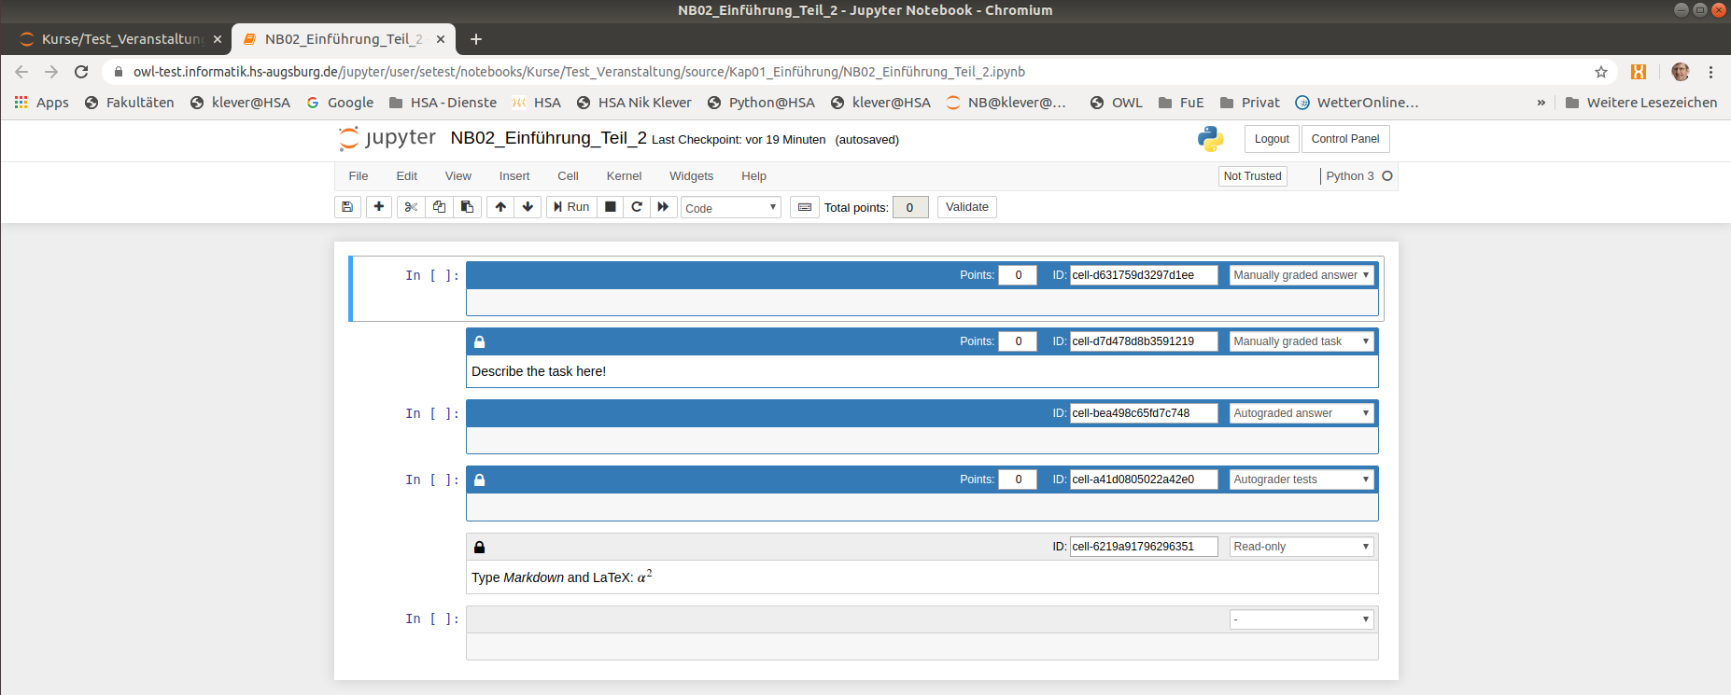The height and width of the screenshot is (695, 1731).
Task: Open the last cell's empty type dropdown
Action: 1302,619
